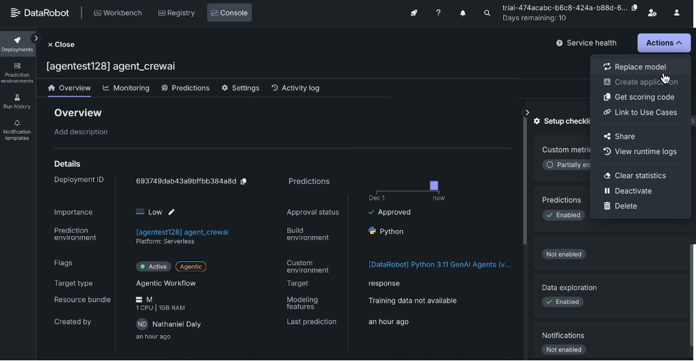Open Run history in the sidebar
This screenshot has height=361, width=696.
(17, 102)
